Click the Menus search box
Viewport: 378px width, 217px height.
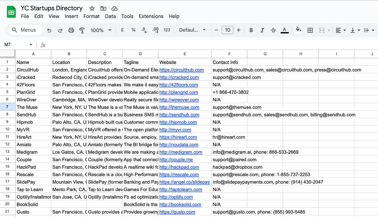coord(26,30)
